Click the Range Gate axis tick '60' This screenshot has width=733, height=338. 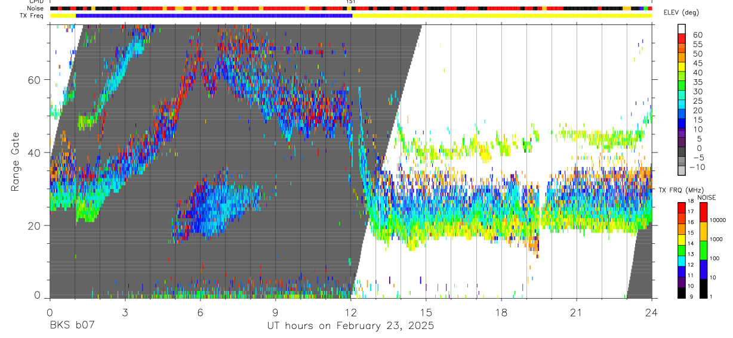(x=35, y=80)
